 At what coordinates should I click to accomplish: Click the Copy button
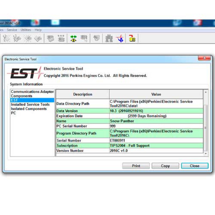click(x=165, y=166)
